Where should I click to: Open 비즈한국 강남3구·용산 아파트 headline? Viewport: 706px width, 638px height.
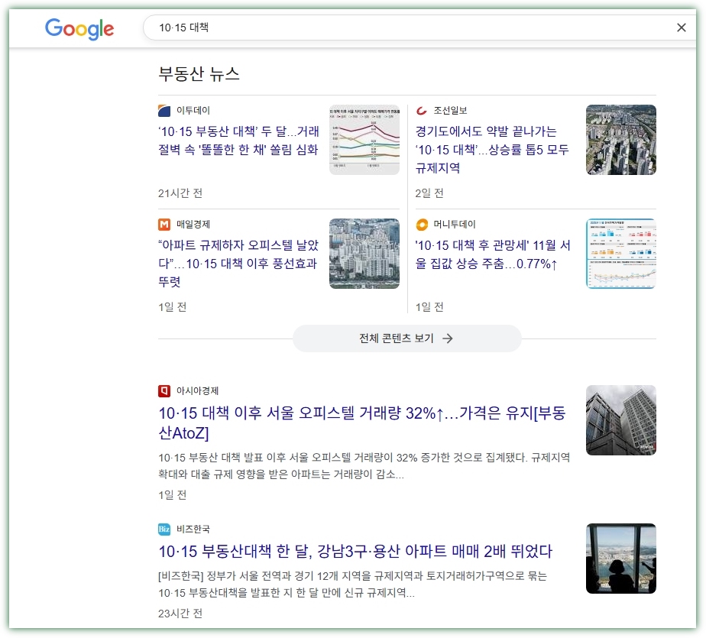point(355,552)
